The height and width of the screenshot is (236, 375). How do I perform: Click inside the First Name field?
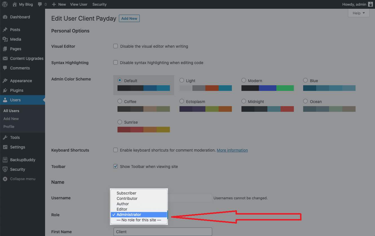click(x=163, y=231)
